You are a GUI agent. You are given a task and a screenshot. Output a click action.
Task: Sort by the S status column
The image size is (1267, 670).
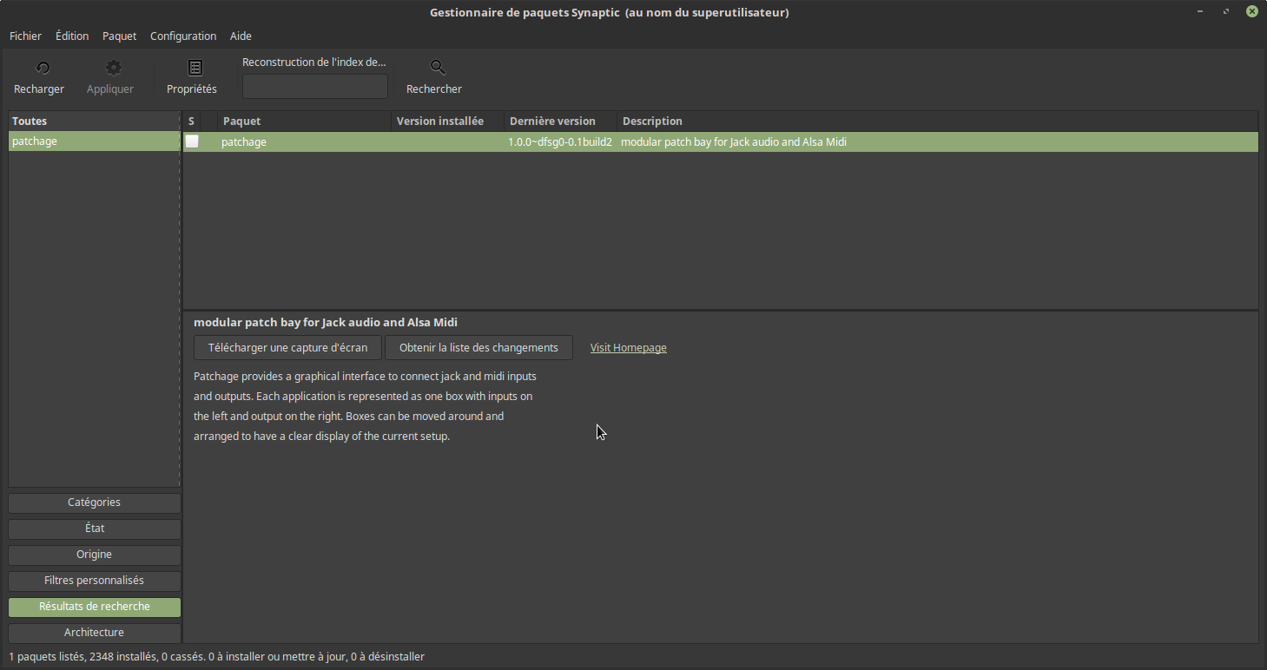click(191, 121)
